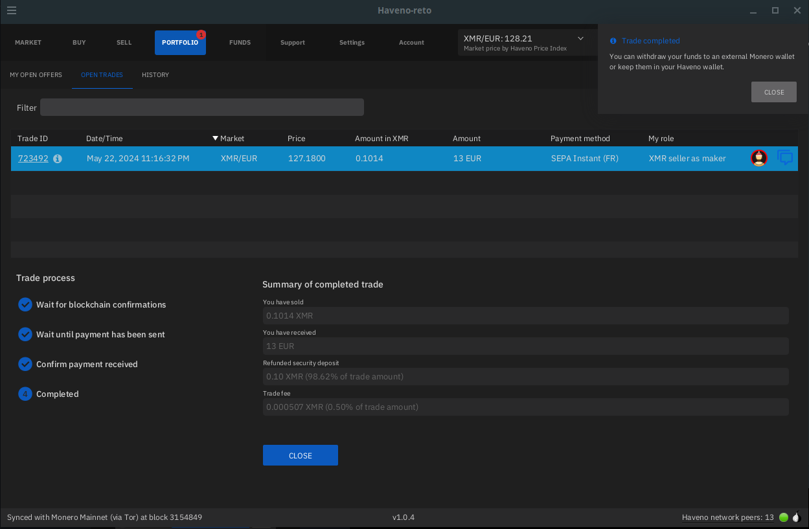Click the Completed step 4 circle icon
This screenshot has height=529, width=809.
[x=25, y=394]
